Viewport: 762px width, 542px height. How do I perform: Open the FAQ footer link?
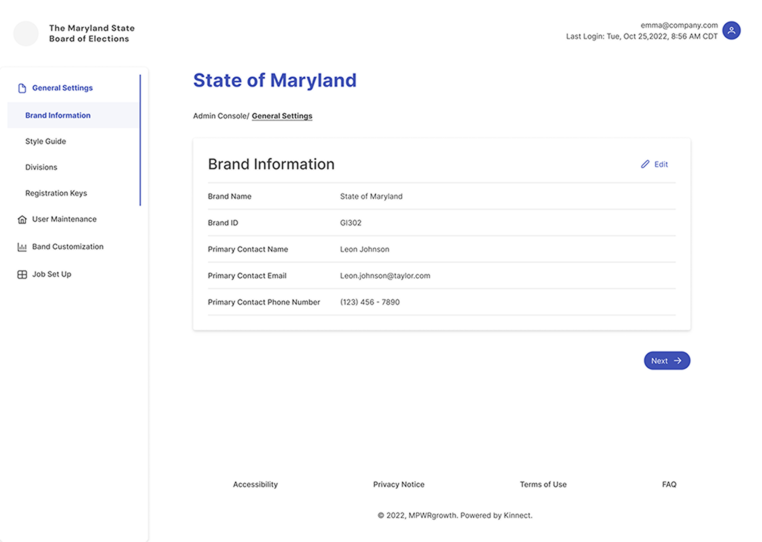tap(669, 484)
